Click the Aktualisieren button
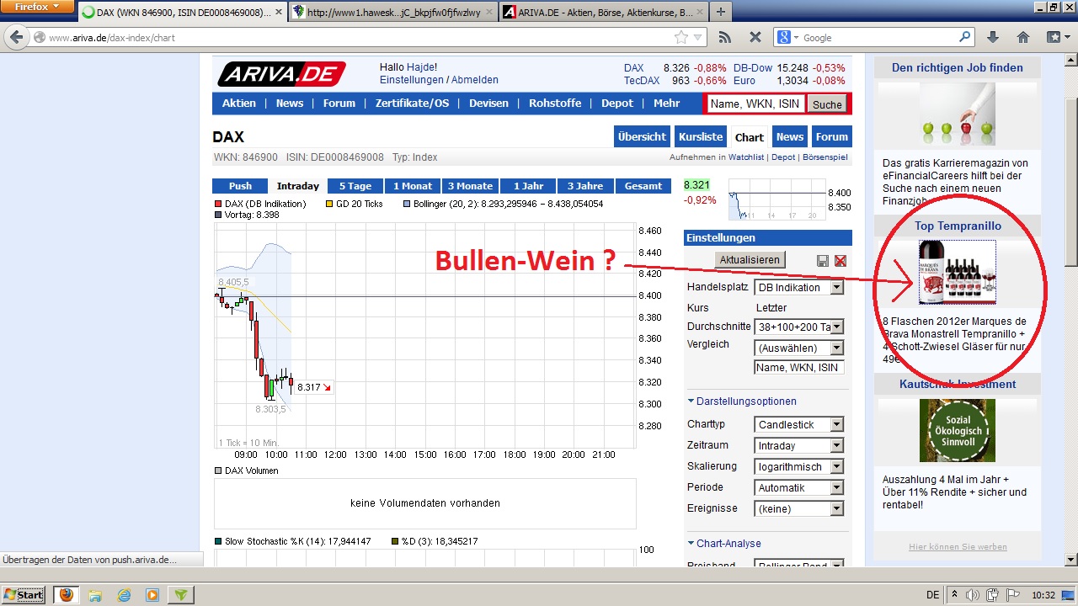Viewport: 1078px width, 606px height. click(750, 260)
